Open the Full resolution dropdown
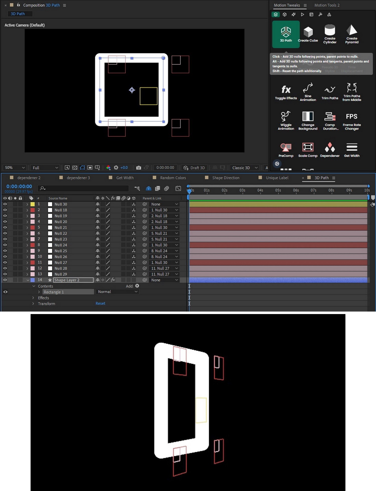 click(45, 168)
